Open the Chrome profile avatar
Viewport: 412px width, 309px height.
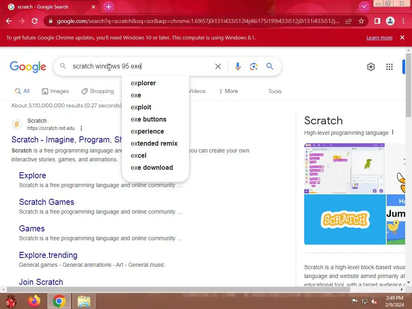click(390, 21)
